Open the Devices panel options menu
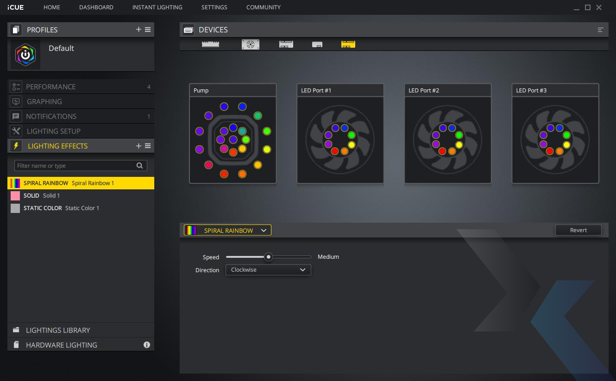Image resolution: width=616 pixels, height=381 pixels. click(600, 29)
